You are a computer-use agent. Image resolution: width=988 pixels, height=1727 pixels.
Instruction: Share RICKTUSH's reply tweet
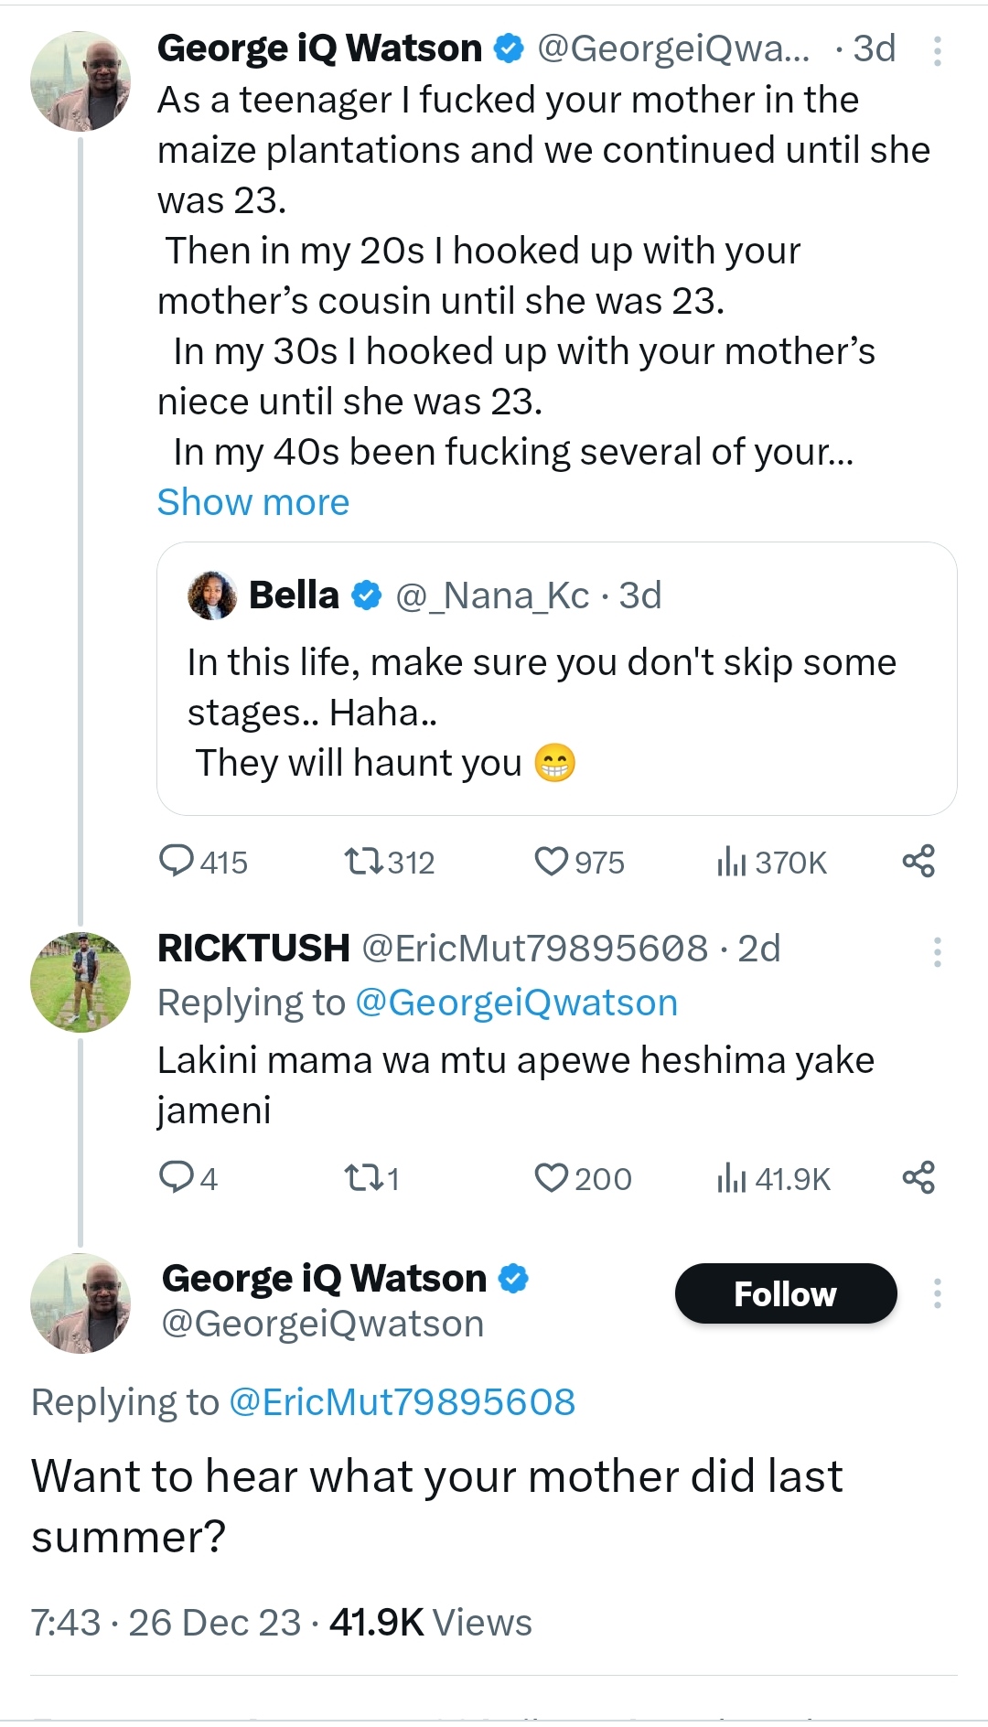click(918, 1177)
